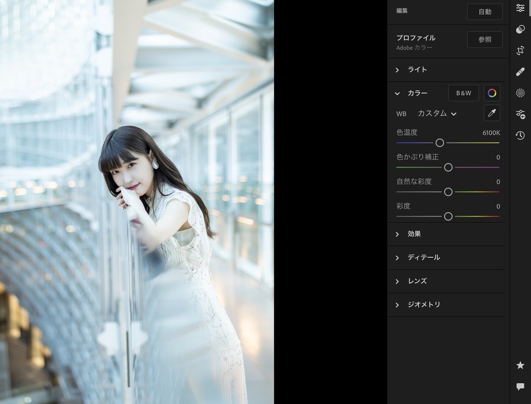Click the 彩度 slider handle
This screenshot has height=404, width=531.
pos(448,216)
